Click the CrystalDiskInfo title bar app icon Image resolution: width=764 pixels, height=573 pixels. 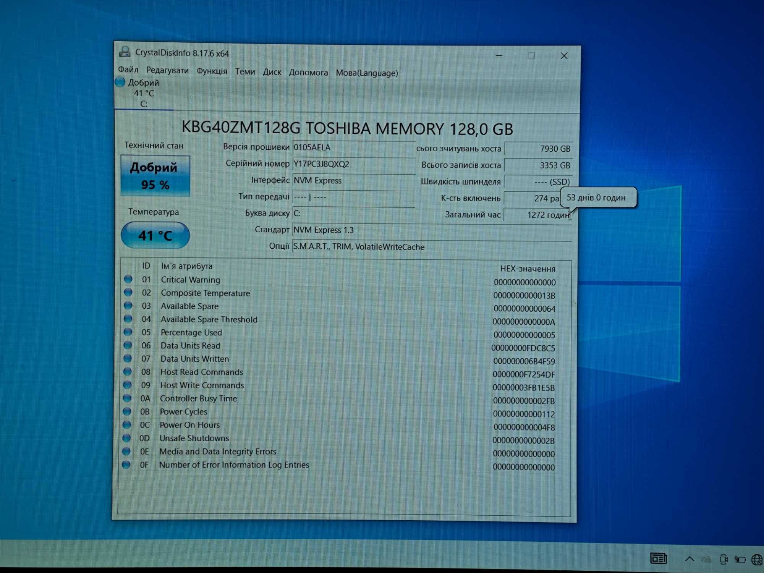[125, 52]
